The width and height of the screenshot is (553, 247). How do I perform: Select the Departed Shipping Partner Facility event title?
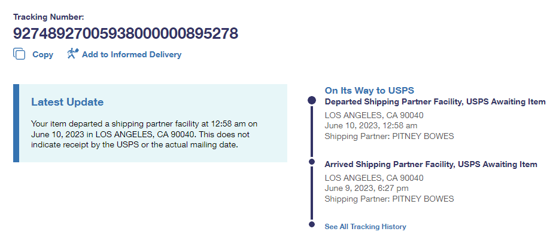(x=434, y=102)
